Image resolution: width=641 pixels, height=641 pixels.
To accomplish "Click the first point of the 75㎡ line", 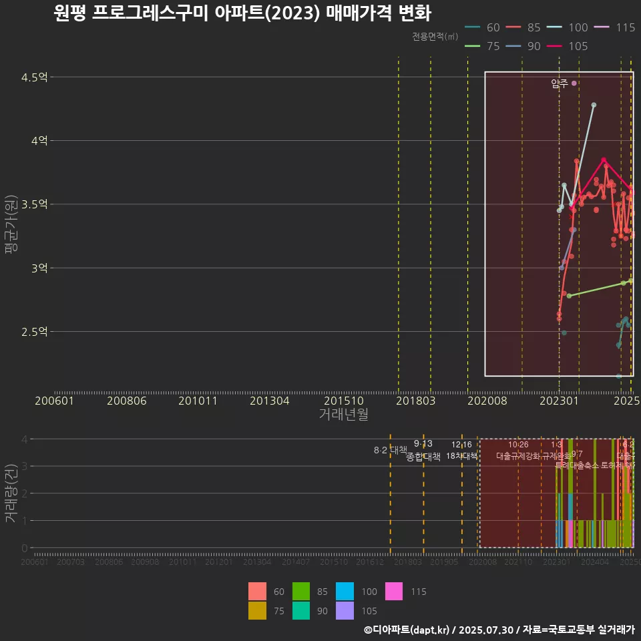I will pyautogui.click(x=569, y=296).
